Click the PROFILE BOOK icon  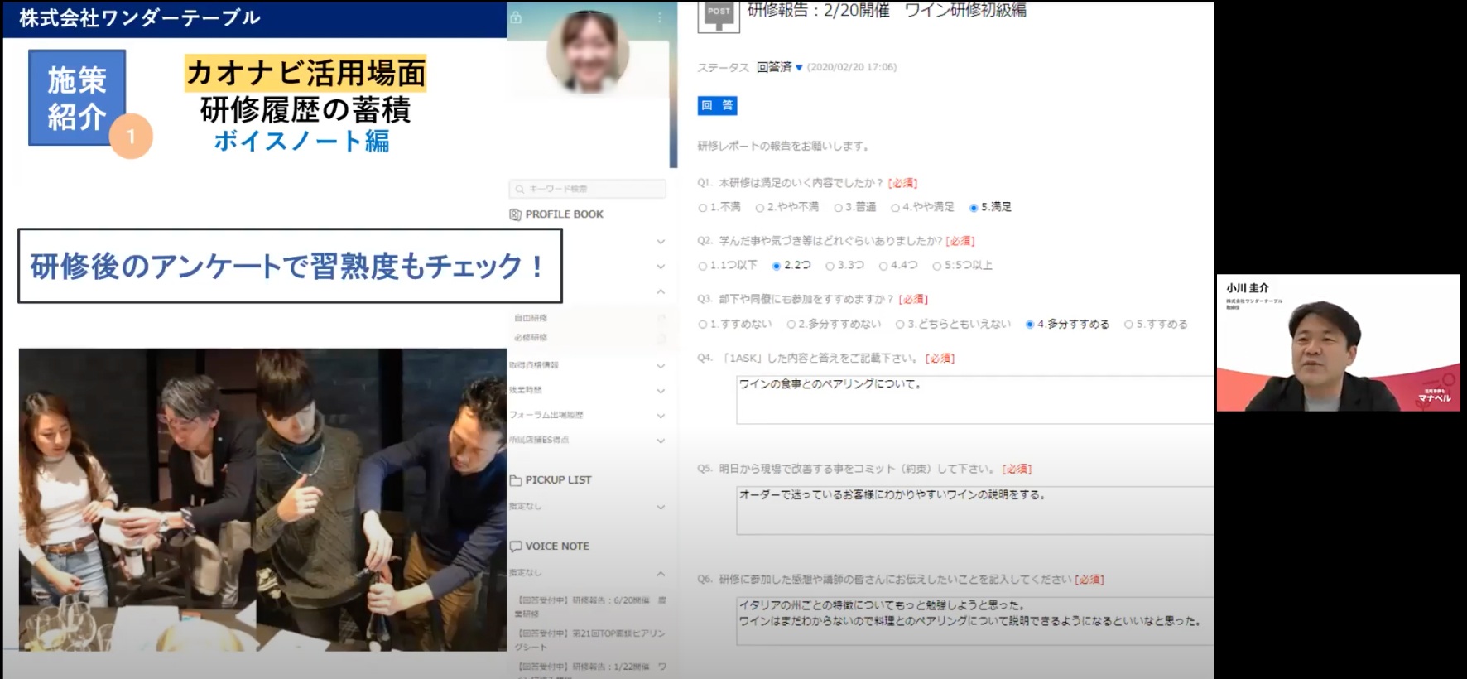point(515,214)
